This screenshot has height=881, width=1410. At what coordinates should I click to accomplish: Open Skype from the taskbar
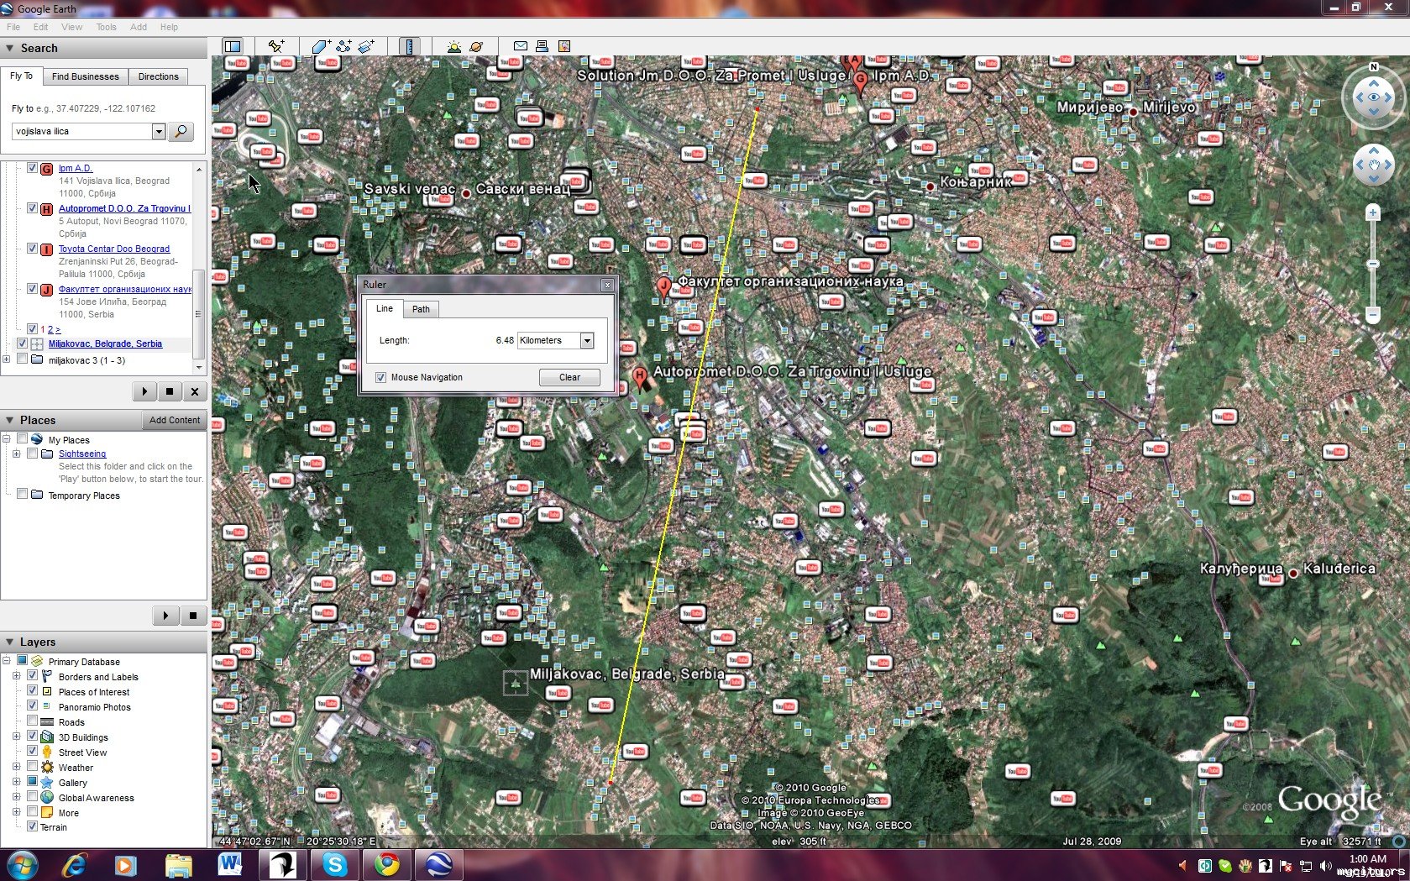pos(335,864)
